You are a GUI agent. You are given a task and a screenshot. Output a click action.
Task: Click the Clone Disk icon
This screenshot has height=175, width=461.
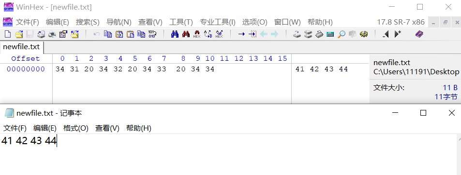297,34
